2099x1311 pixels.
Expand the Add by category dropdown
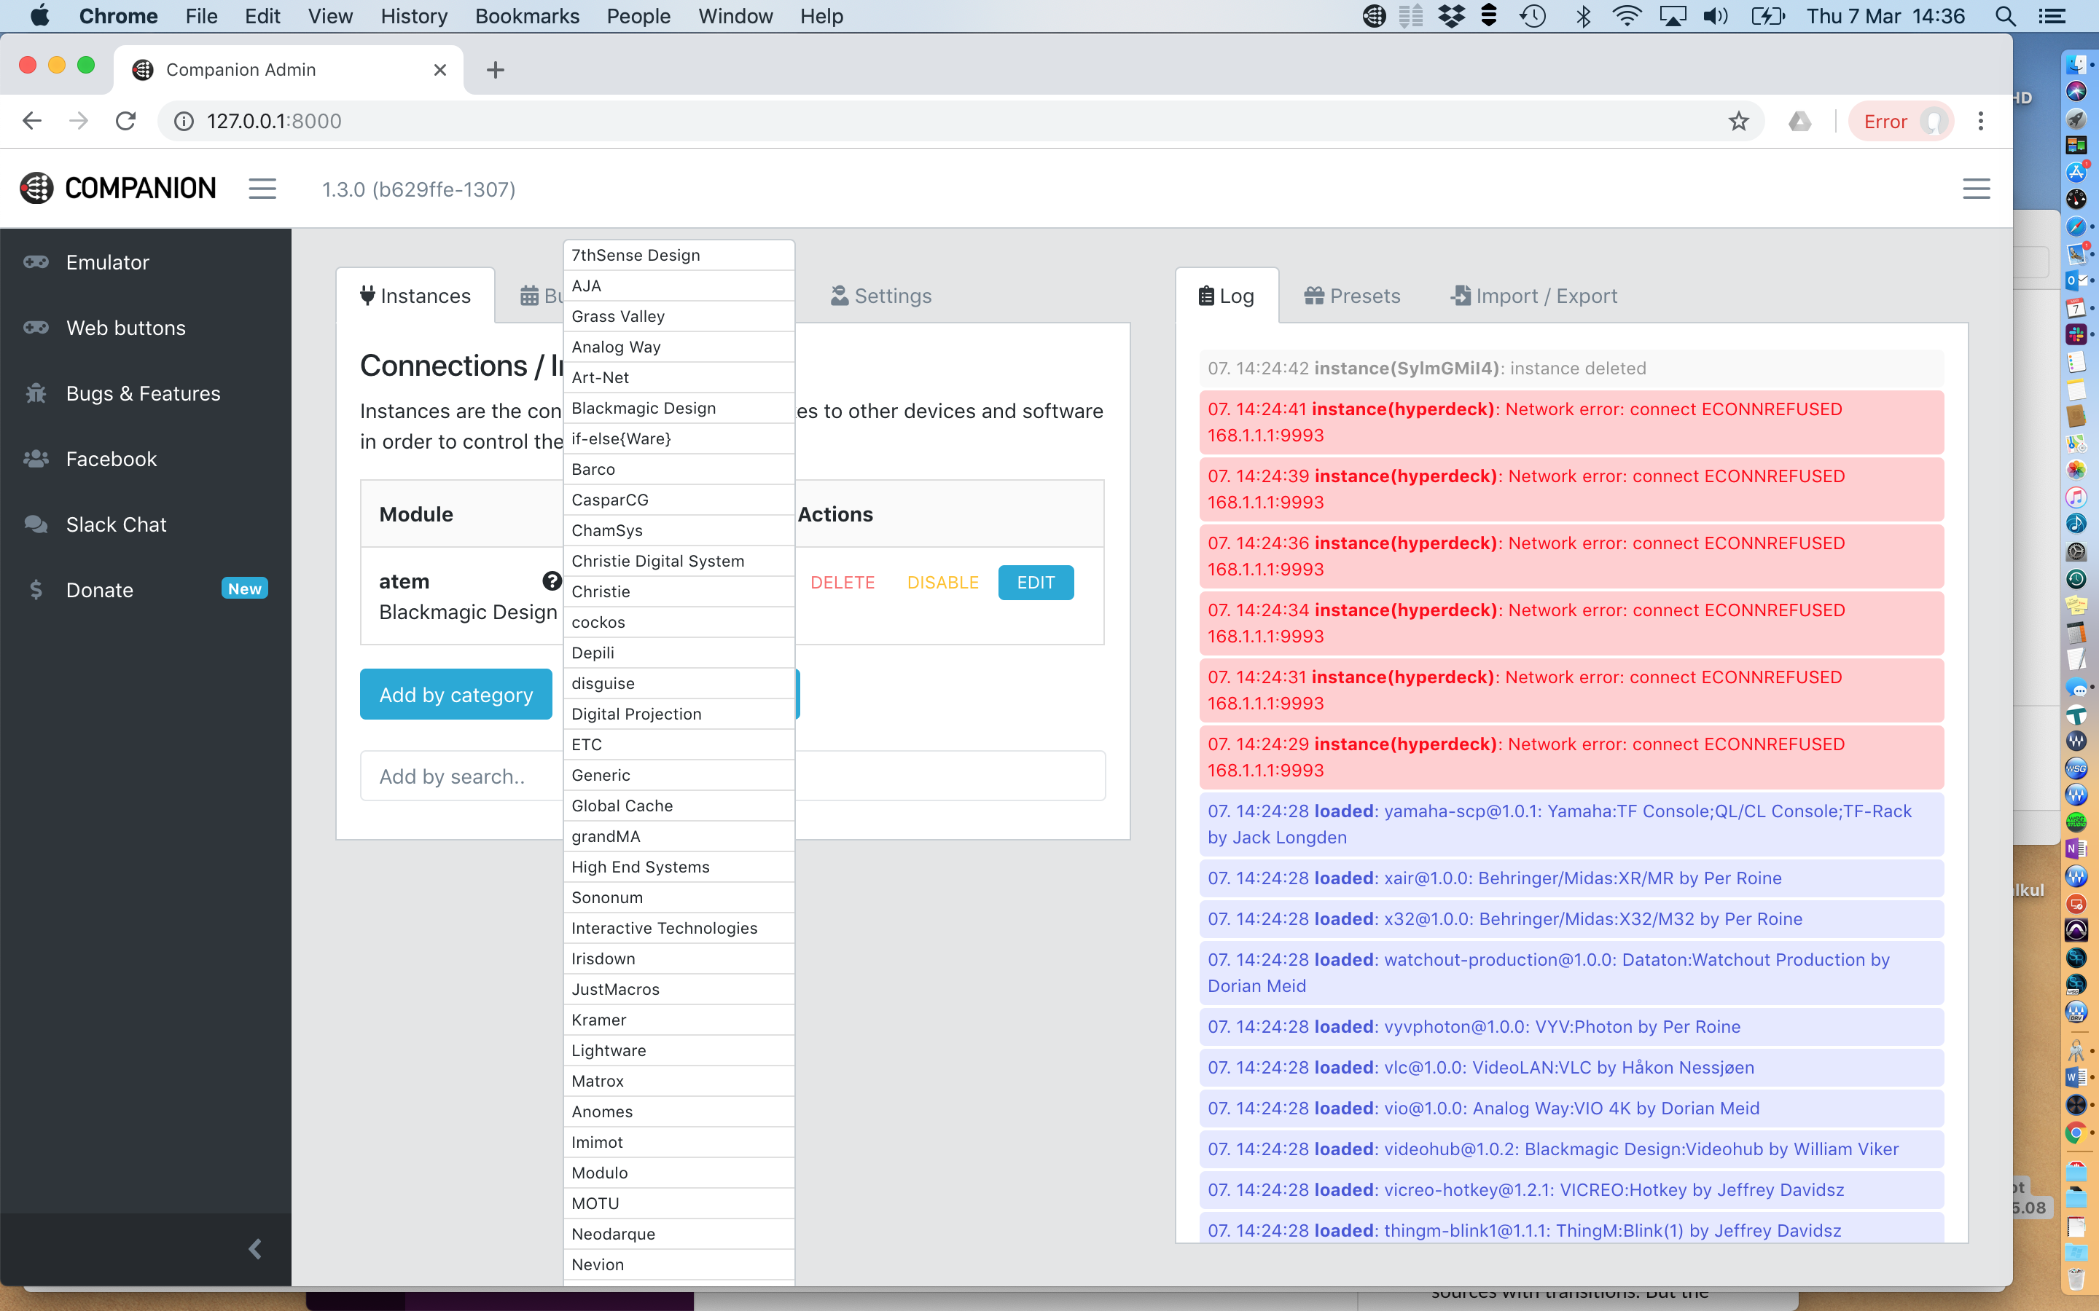(x=456, y=695)
